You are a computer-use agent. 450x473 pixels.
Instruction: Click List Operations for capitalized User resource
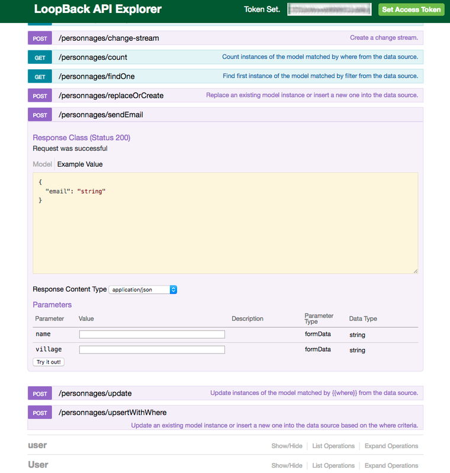(x=333, y=465)
